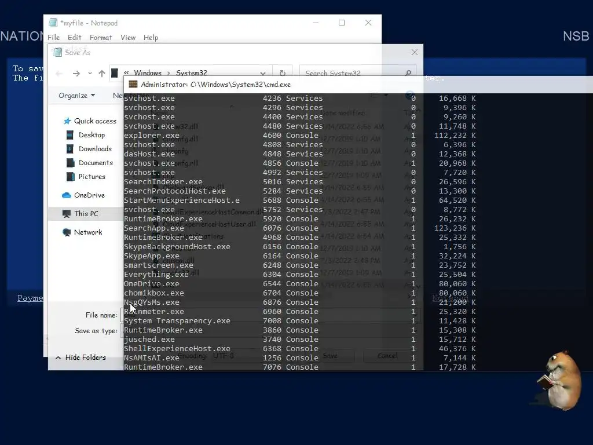Click System Transparency.exe in process list
593x445 pixels.
(177, 321)
